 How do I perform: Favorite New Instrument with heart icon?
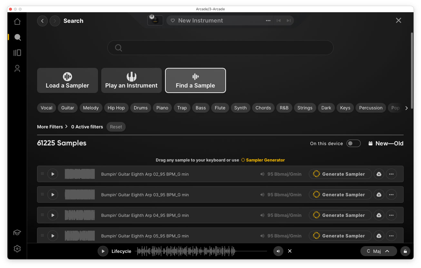[x=172, y=21]
